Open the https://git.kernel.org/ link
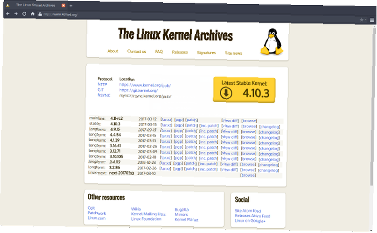The height and width of the screenshot is (233, 377). click(138, 90)
